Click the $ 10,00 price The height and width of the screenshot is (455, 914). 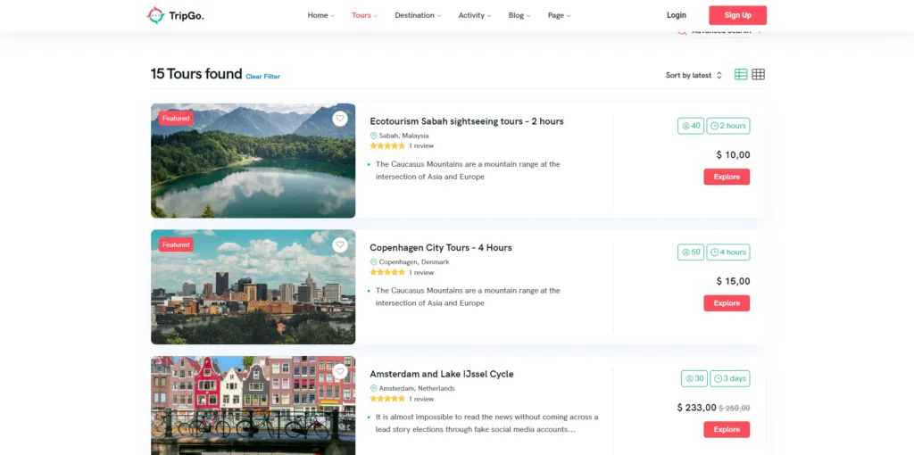tap(734, 155)
